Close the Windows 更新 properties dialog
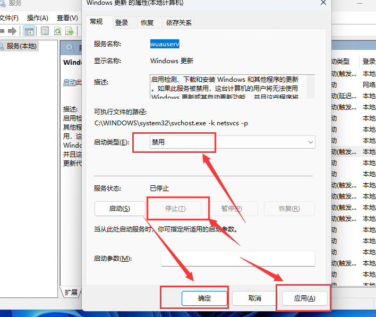The height and width of the screenshot is (317, 376). (x=323, y=3)
